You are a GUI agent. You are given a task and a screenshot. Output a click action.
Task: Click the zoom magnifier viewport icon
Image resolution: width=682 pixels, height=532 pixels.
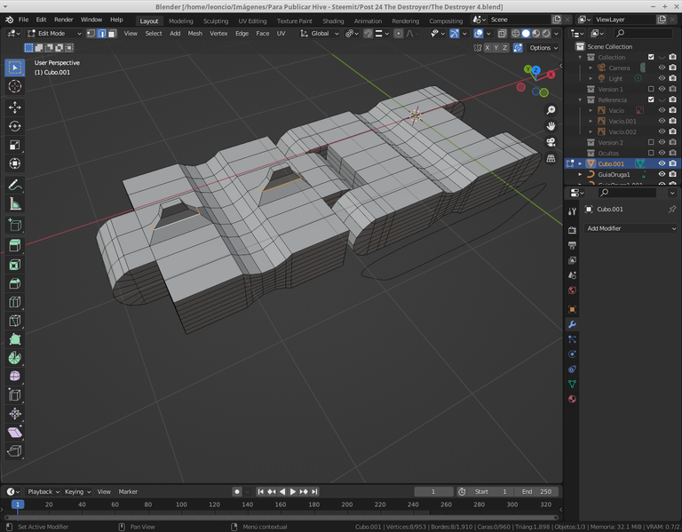click(551, 110)
